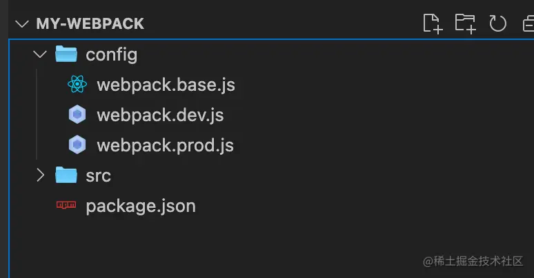Viewport: 534px width, 278px height.
Task: Click the webpack icon beside webpack.prod.js
Action: [x=77, y=145]
